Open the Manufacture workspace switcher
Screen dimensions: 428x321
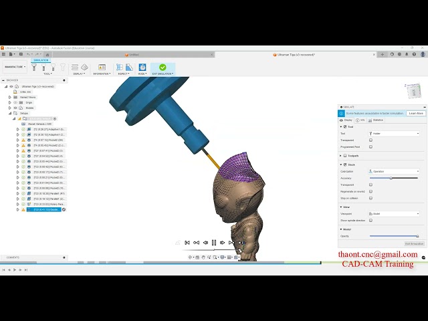tap(15, 67)
